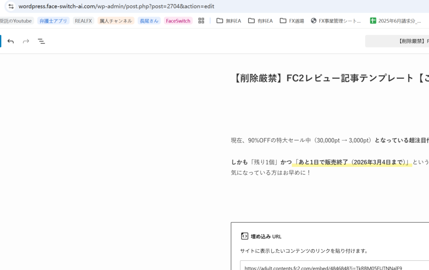429x270 pixels.
Task: Click the site information icon beside URL
Action: [x=11, y=6]
